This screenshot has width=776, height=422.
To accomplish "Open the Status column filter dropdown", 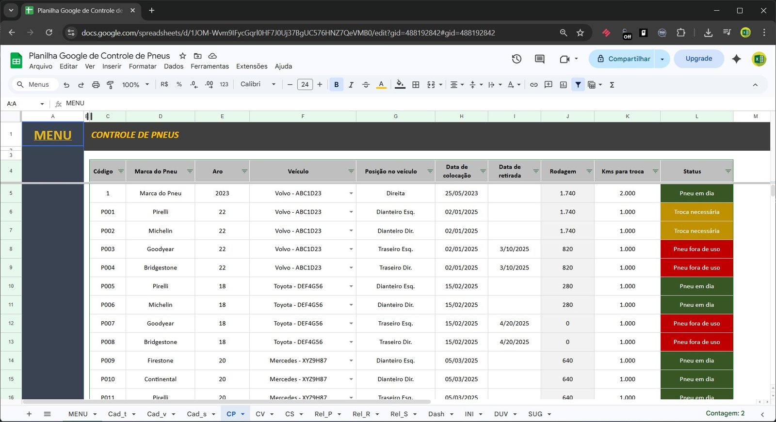I will click(x=727, y=172).
